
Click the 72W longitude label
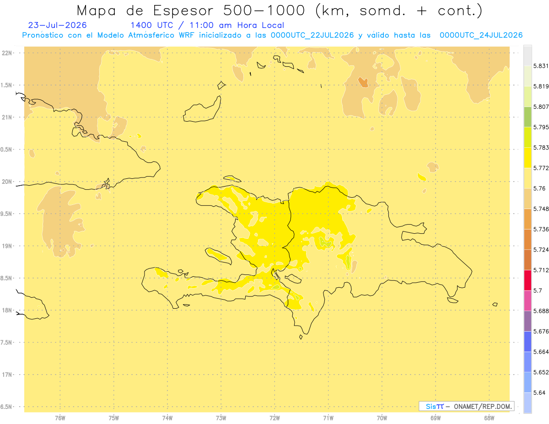274,418
